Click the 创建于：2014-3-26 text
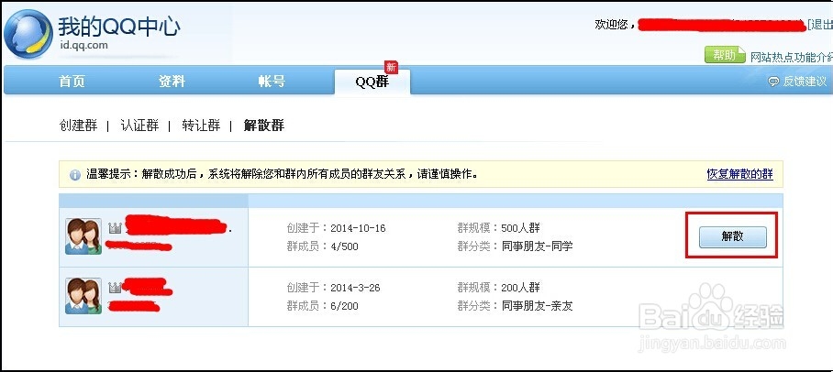Viewport: 833px width, 372px height. pos(334,288)
